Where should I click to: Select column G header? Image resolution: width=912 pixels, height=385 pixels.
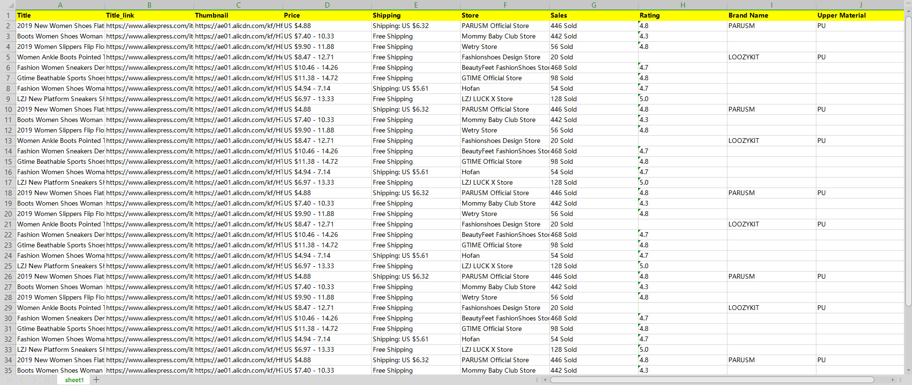coord(594,5)
